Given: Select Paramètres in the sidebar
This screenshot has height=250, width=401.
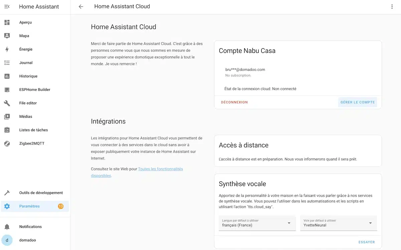Looking at the screenshot, I should [x=35, y=206].
